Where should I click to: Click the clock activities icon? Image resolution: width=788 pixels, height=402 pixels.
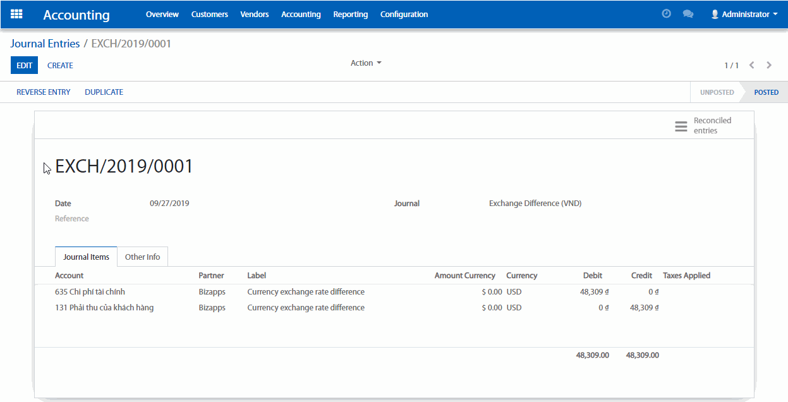666,14
